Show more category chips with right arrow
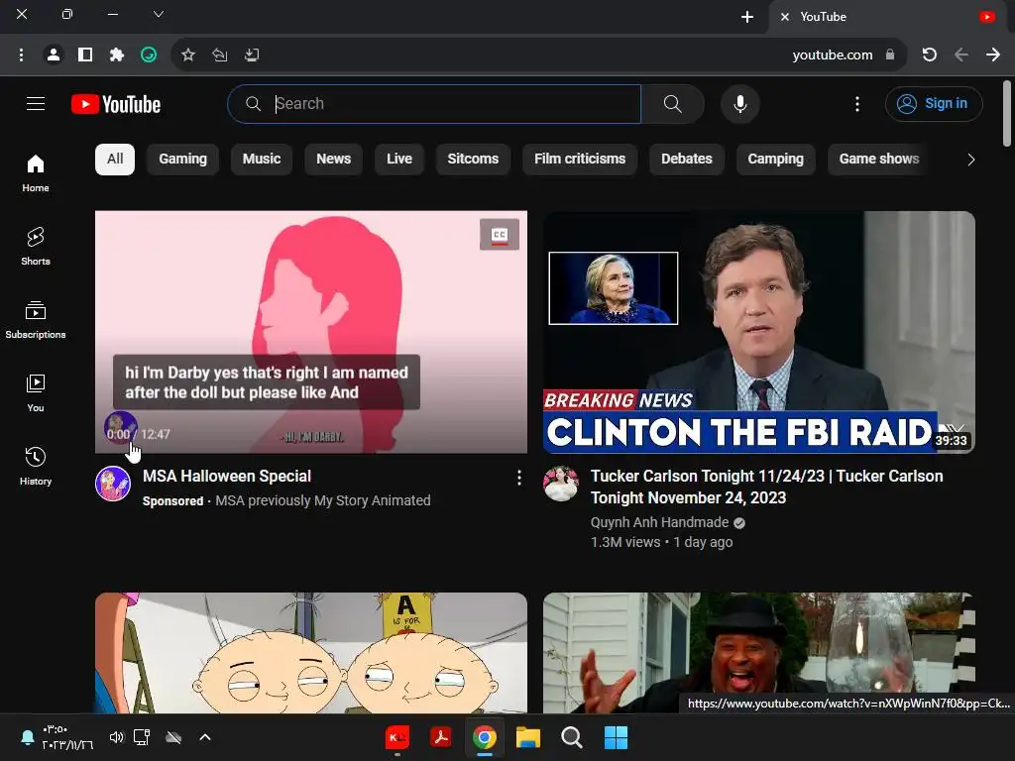The image size is (1015, 761). pyautogui.click(x=970, y=160)
